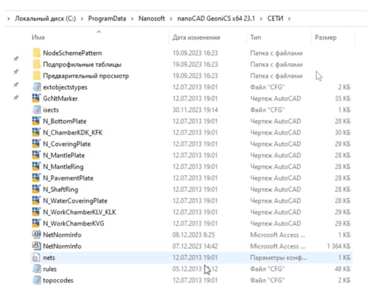Click the N_BottomPlate drawing icon
Screen dimensions: 367x299
36,121
